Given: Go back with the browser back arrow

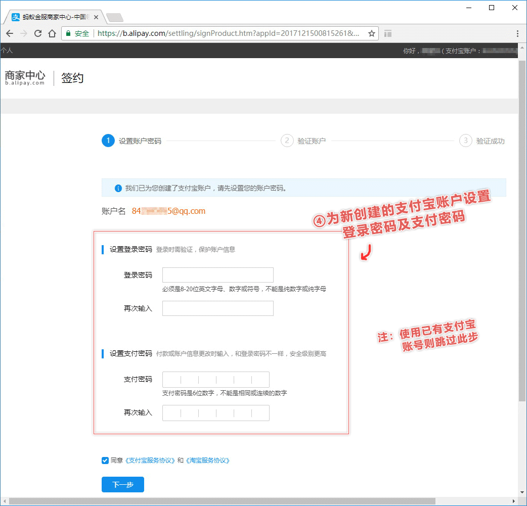Looking at the screenshot, I should coord(10,33).
